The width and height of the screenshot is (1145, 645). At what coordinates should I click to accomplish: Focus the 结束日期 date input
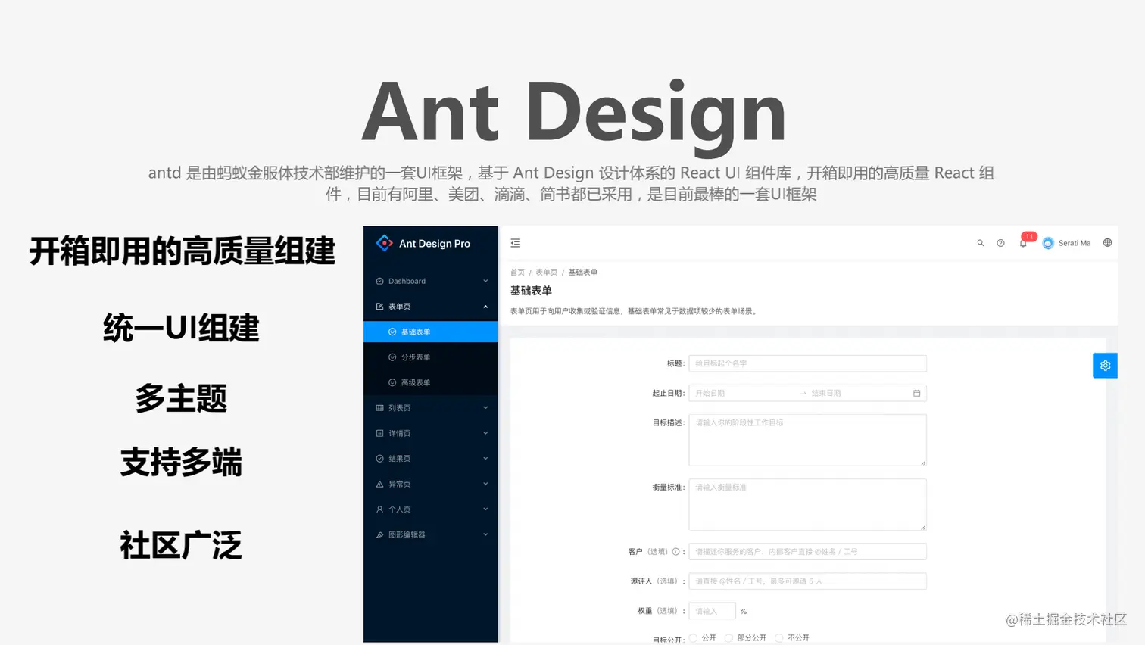pos(860,393)
